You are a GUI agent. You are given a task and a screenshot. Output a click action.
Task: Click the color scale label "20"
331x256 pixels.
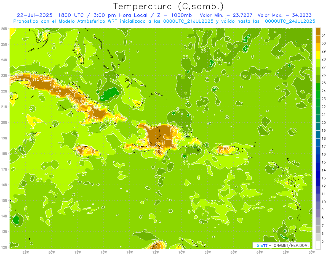[x=324, y=123]
